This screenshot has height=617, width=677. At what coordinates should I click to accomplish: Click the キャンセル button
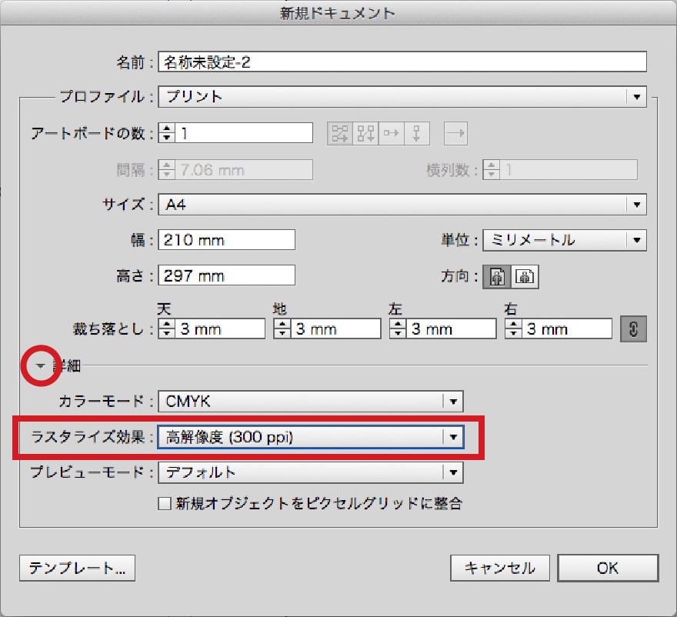500,568
